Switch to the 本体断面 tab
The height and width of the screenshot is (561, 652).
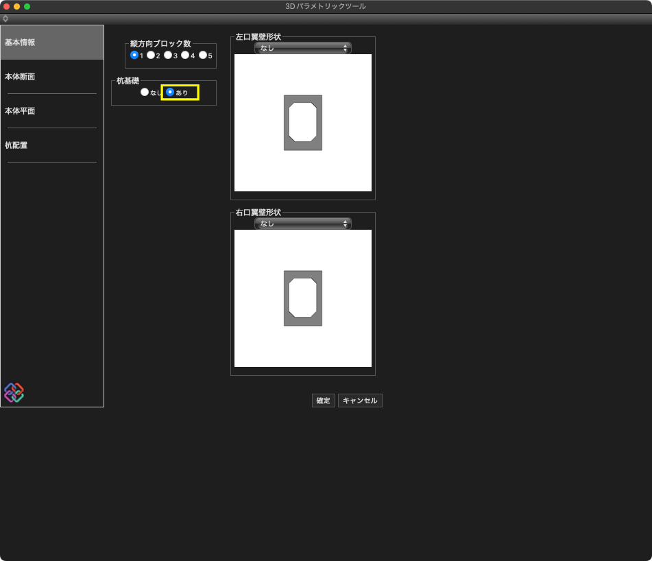tap(52, 77)
